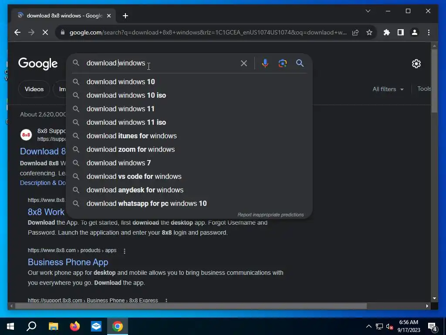446x335 pixels.
Task: Launch Firefox from taskbar
Action: [75, 326]
